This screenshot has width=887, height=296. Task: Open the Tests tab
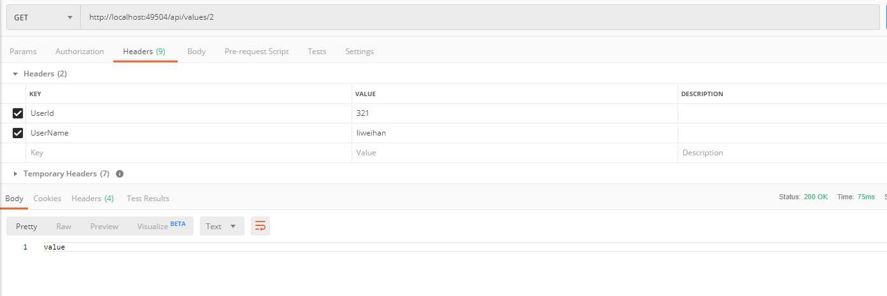coord(316,52)
